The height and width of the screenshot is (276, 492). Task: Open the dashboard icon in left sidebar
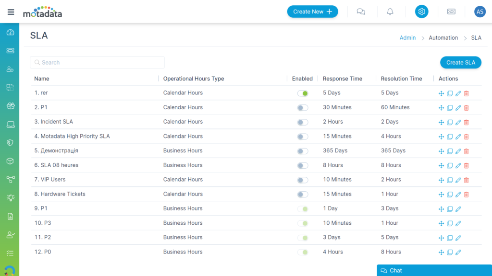pyautogui.click(x=10, y=33)
